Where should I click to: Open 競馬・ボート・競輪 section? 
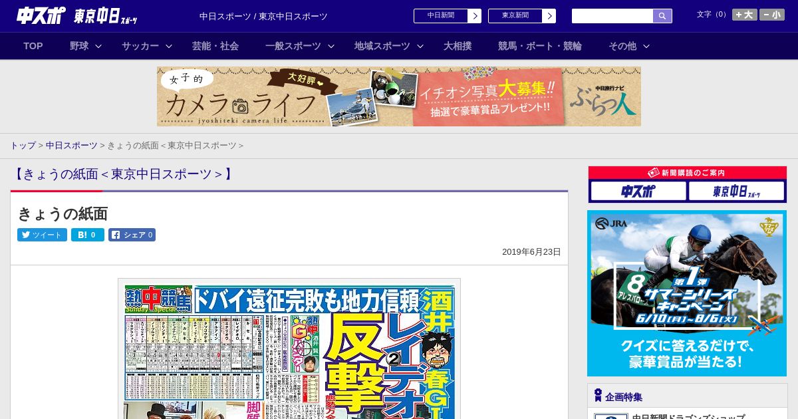tap(540, 46)
